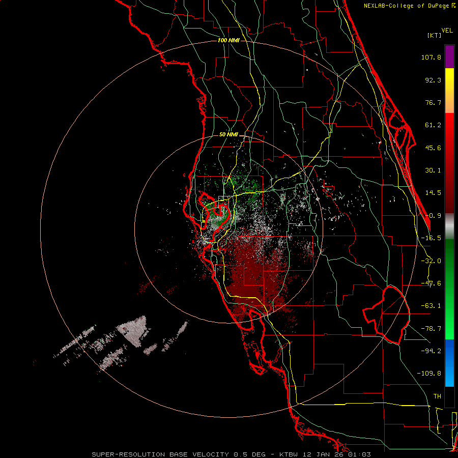Click the -32.0 value on velocity scale
Viewport: 458px width, 458px height.
click(x=431, y=261)
